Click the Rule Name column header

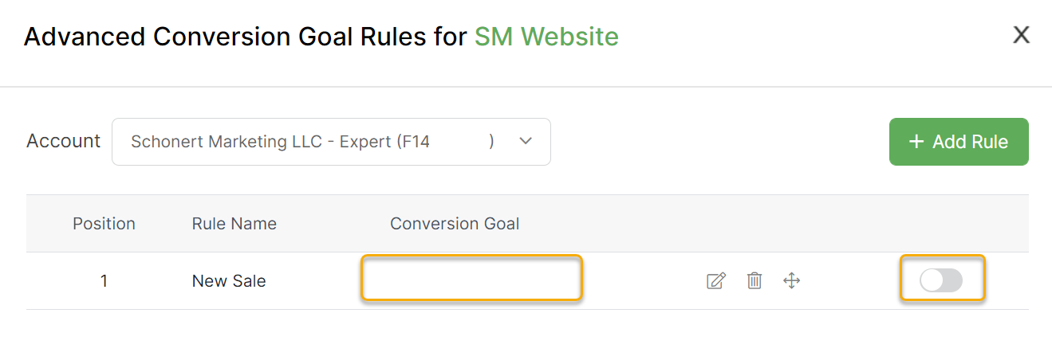pos(234,224)
